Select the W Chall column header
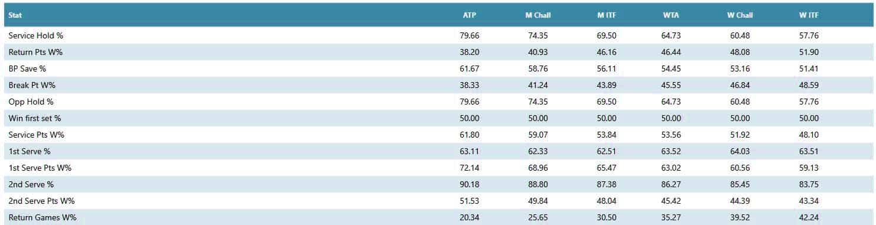Image resolution: width=876 pixels, height=225 pixels. (740, 15)
